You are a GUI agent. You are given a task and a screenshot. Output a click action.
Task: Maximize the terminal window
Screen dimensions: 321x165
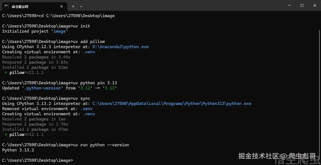[302, 5]
